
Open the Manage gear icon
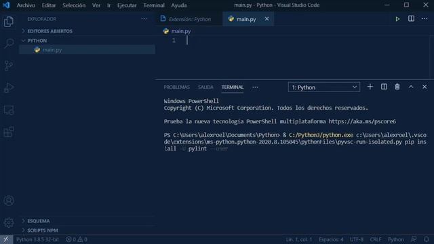[9, 222]
